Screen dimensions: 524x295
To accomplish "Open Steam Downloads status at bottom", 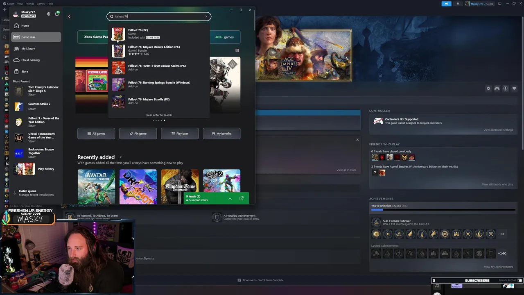I will (260, 280).
